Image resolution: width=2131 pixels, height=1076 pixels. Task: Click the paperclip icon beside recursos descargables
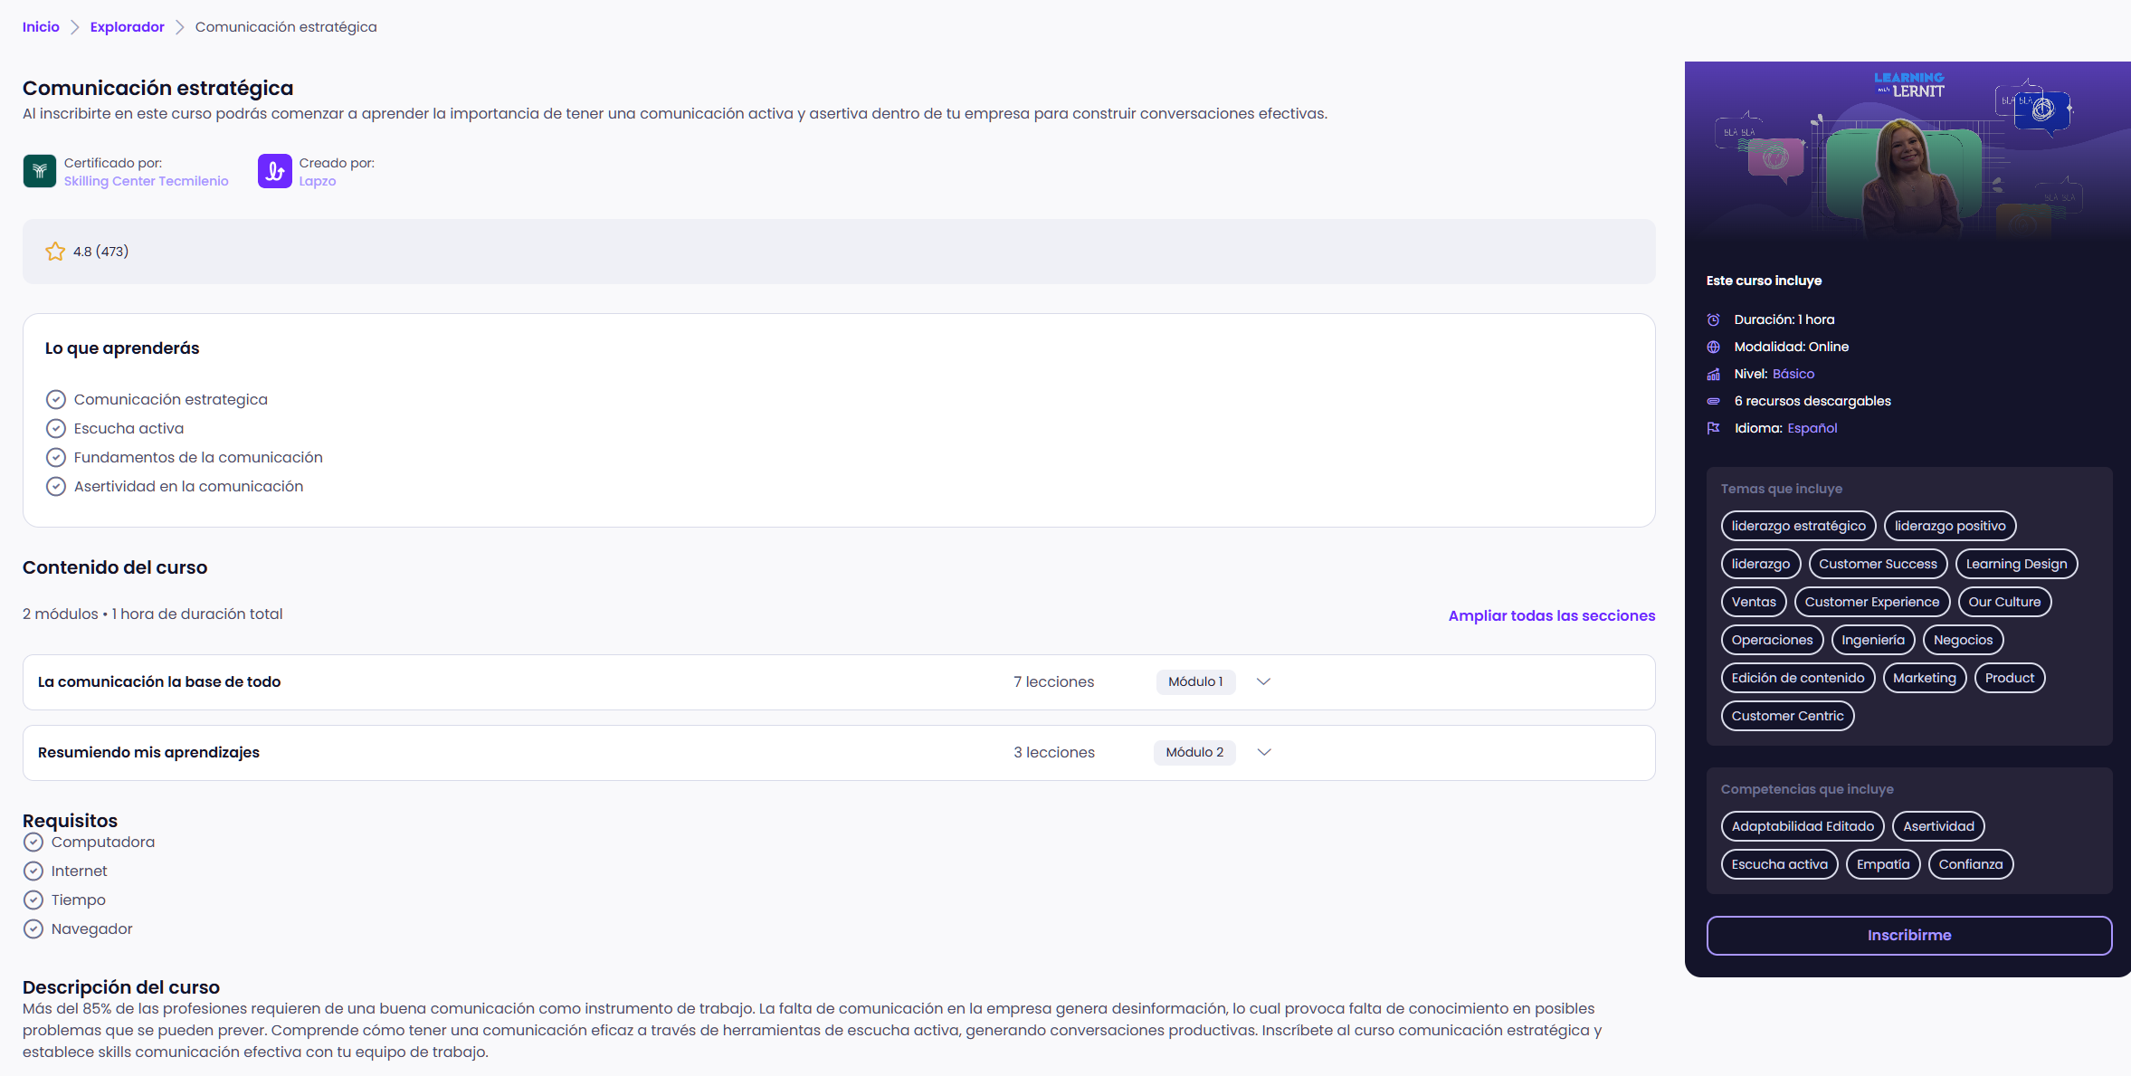coord(1713,401)
